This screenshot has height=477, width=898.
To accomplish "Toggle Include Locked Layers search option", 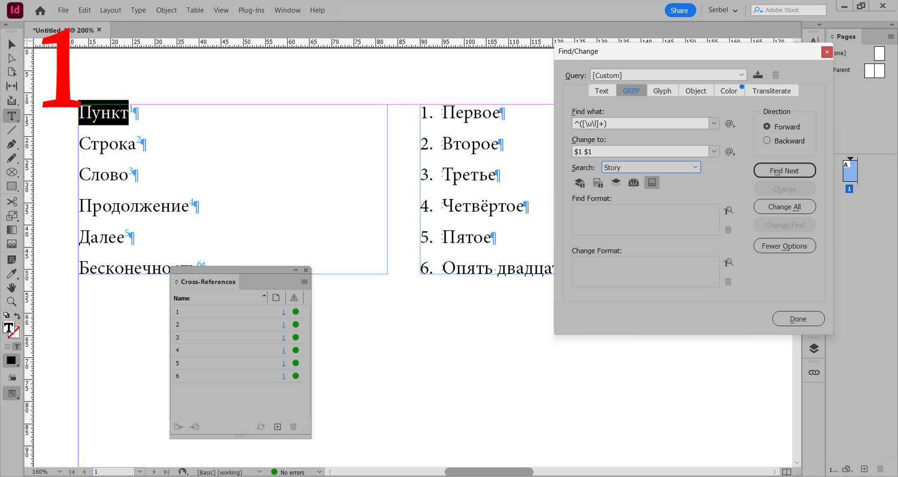I will point(580,183).
